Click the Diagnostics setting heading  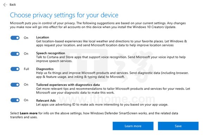(x=45, y=69)
